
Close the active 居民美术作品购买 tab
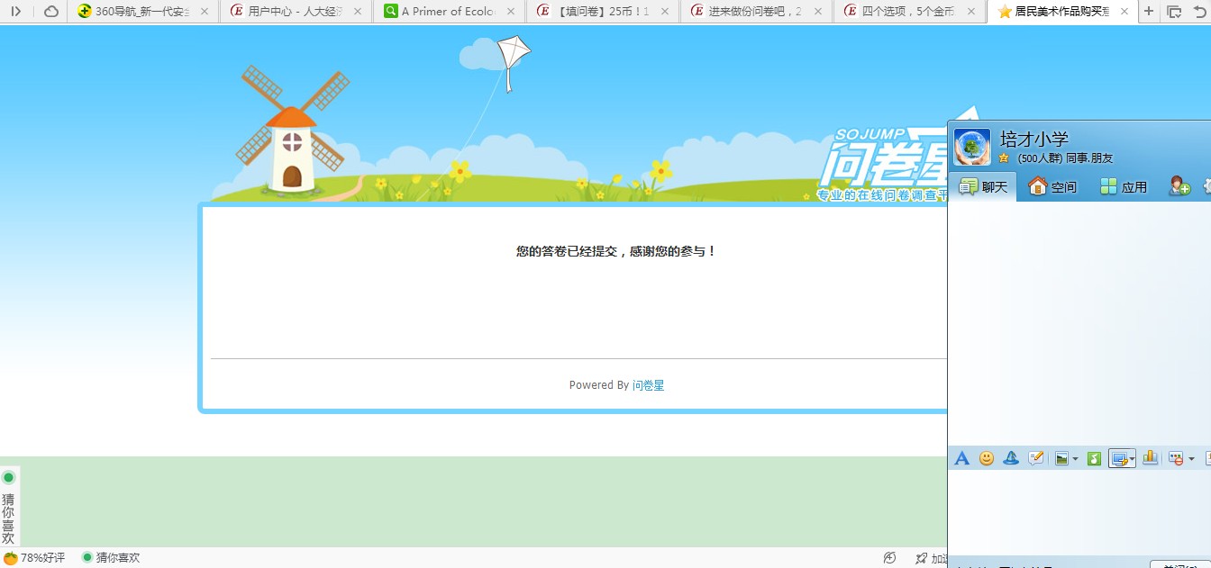[1124, 12]
